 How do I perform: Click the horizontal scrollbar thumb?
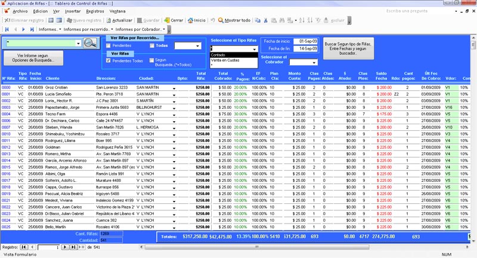click(x=257, y=247)
